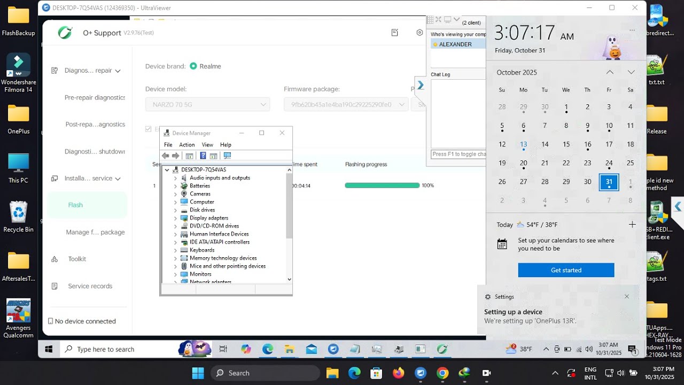The height and width of the screenshot is (385, 684).
Task: Open Mail app on remote taskbar
Action: (x=312, y=349)
